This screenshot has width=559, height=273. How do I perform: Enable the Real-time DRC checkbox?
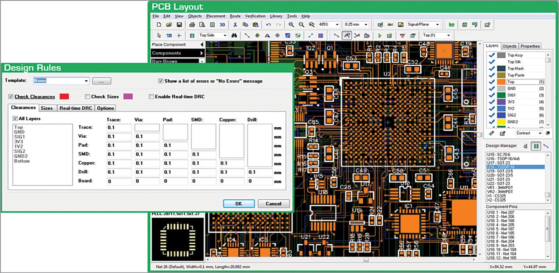(151, 97)
